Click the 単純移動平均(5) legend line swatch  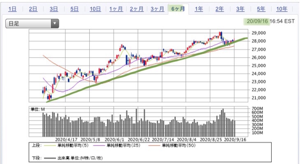tap(49, 146)
